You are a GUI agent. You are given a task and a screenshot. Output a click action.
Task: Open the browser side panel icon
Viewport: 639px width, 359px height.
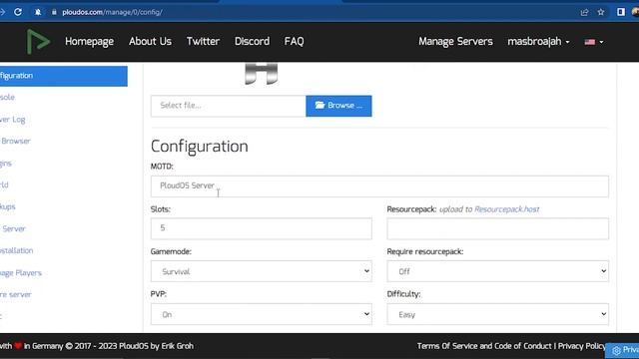[x=621, y=12]
